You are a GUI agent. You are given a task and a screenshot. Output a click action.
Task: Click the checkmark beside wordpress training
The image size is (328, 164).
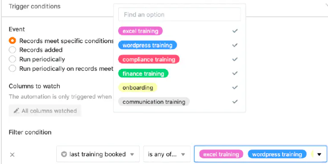(235, 45)
